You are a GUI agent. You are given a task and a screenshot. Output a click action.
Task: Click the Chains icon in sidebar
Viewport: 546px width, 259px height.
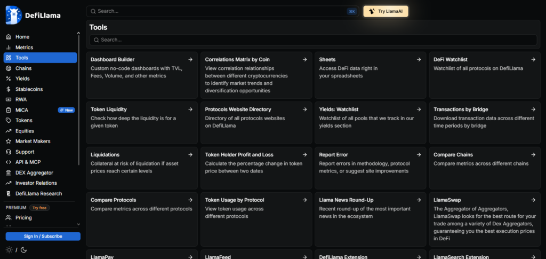(x=9, y=68)
